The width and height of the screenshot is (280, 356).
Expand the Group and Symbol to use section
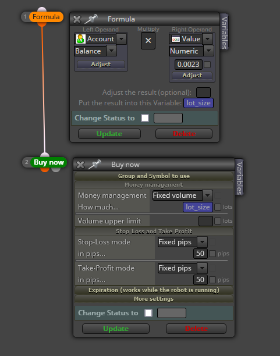point(154,176)
